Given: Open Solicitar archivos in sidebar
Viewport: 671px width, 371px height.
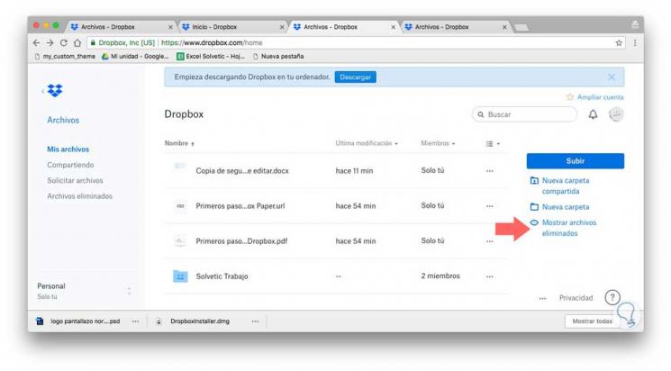Looking at the screenshot, I should 75,181.
